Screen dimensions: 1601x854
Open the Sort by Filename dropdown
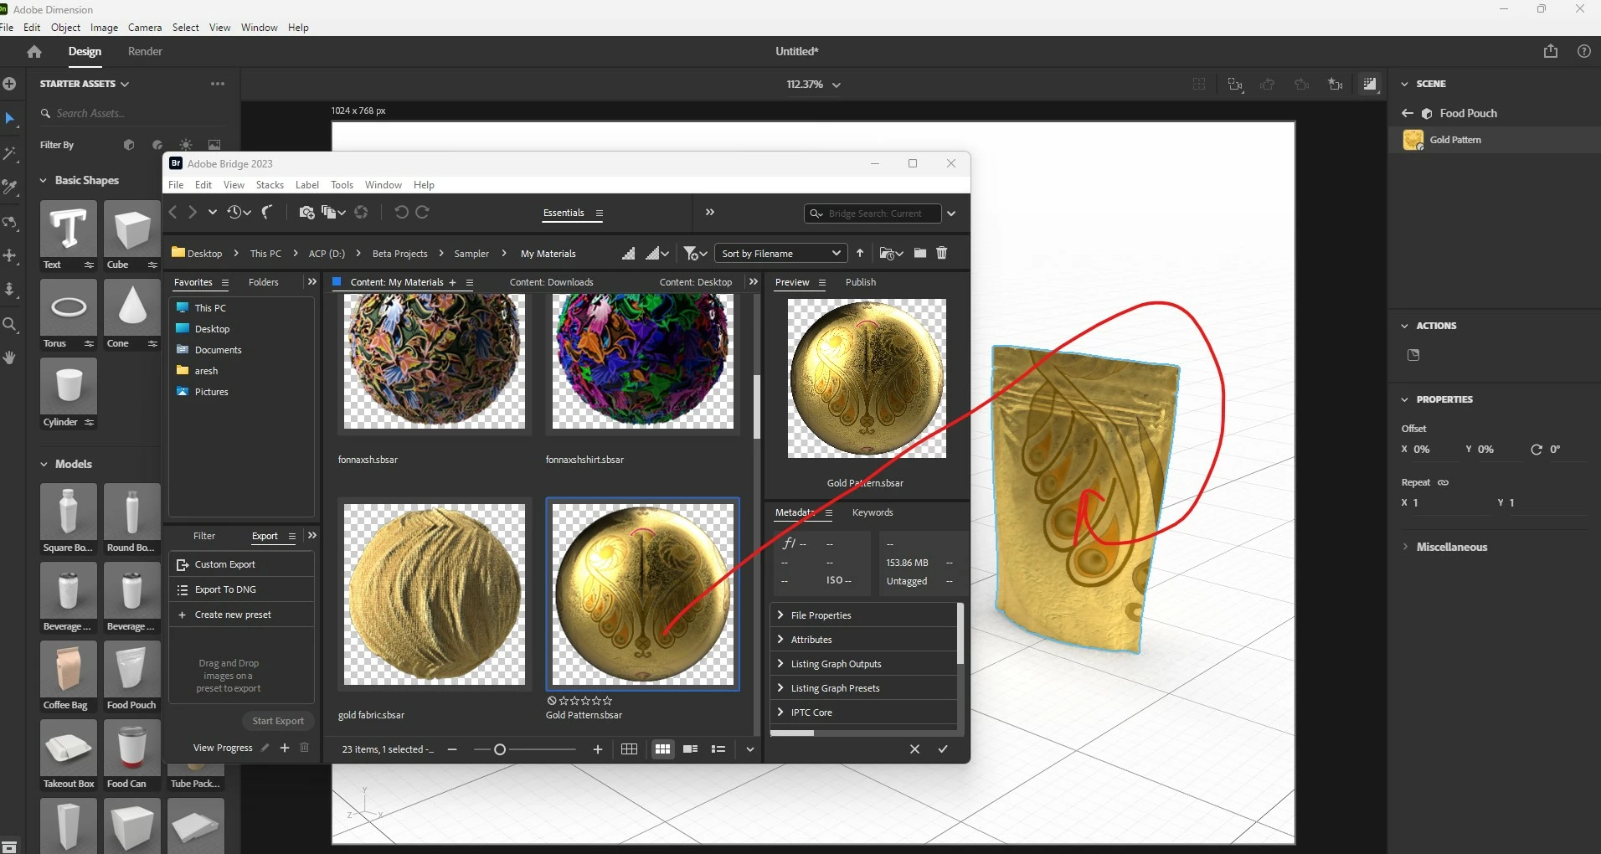pyautogui.click(x=780, y=253)
